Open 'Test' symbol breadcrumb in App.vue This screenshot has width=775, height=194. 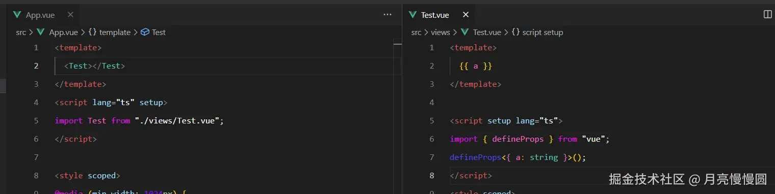coord(159,32)
